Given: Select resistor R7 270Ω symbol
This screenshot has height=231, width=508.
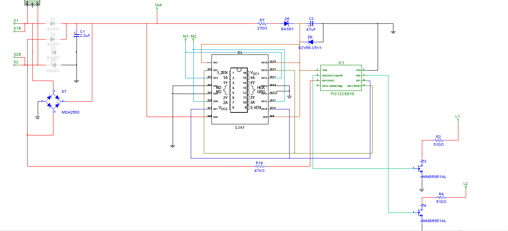Looking at the screenshot, I should [262, 24].
